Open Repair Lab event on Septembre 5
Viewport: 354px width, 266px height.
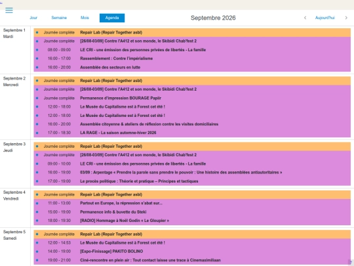coord(192,234)
